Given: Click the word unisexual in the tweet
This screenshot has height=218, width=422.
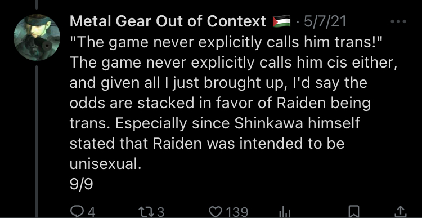Looking at the screenshot, I should 105,163.
